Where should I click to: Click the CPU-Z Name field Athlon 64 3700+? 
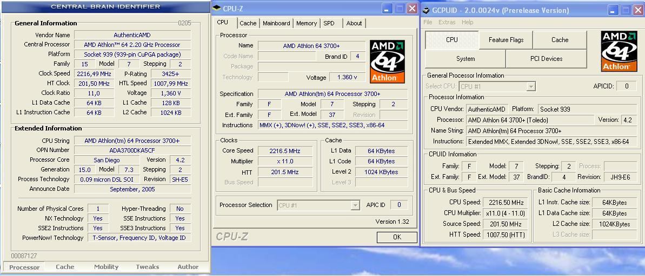[311, 46]
